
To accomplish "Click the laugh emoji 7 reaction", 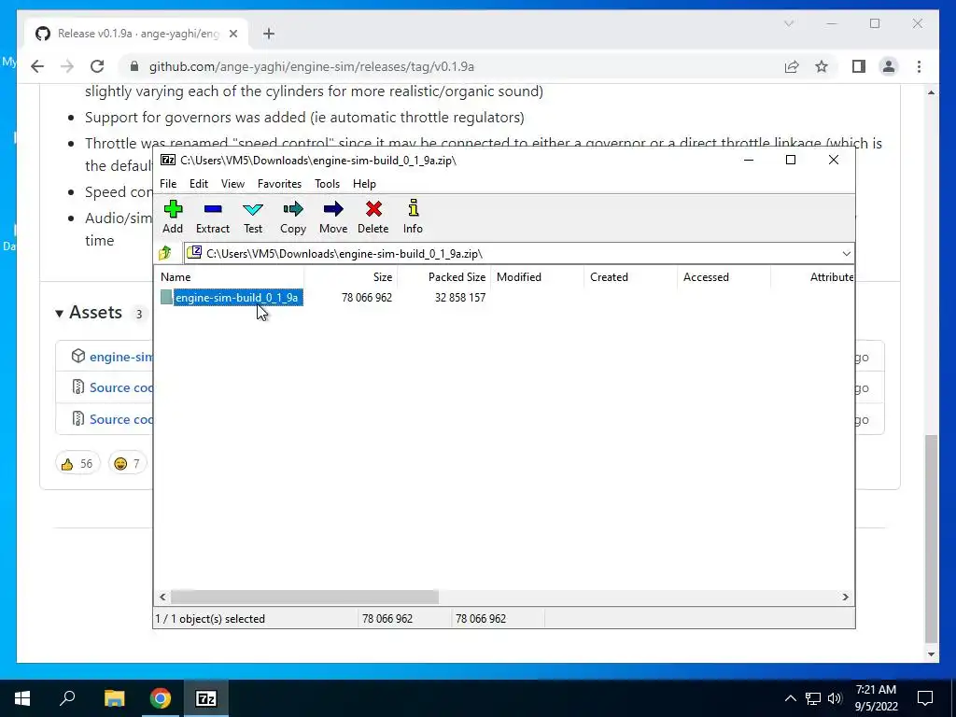I will coord(127,464).
